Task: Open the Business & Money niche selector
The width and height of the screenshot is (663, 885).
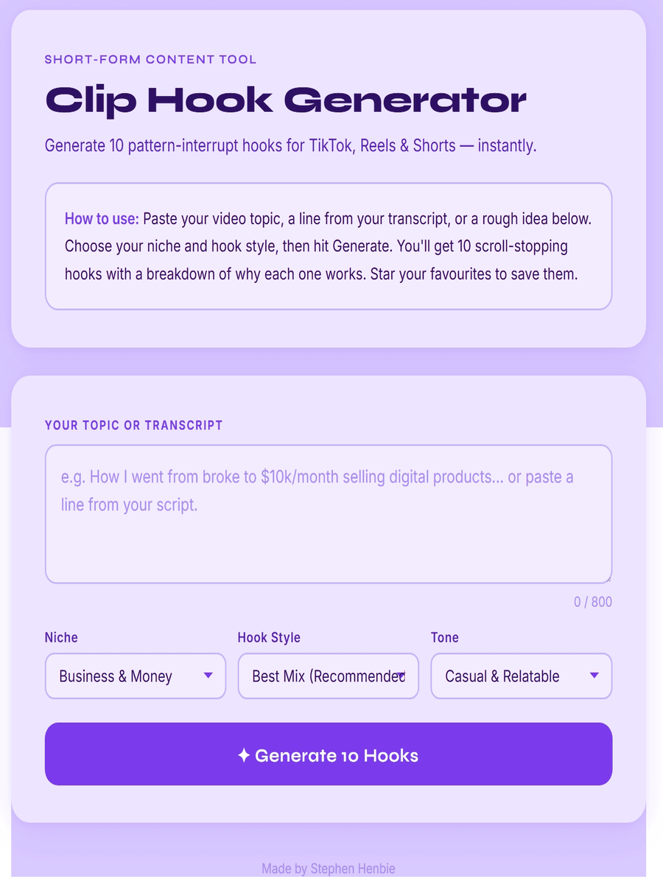Action: (136, 676)
